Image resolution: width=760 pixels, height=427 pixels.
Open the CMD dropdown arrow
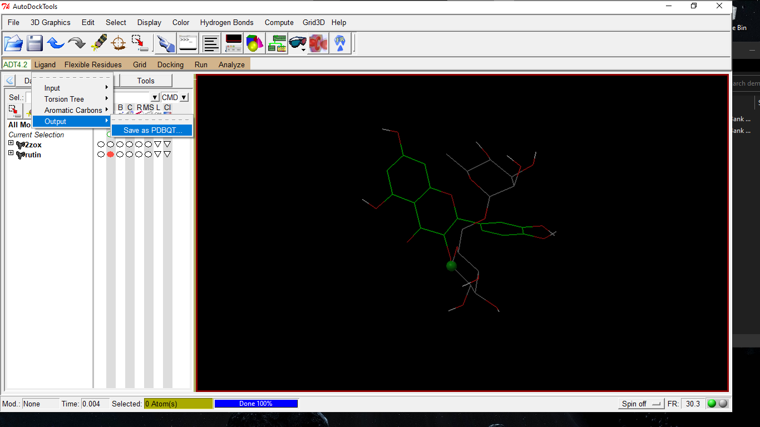point(184,97)
